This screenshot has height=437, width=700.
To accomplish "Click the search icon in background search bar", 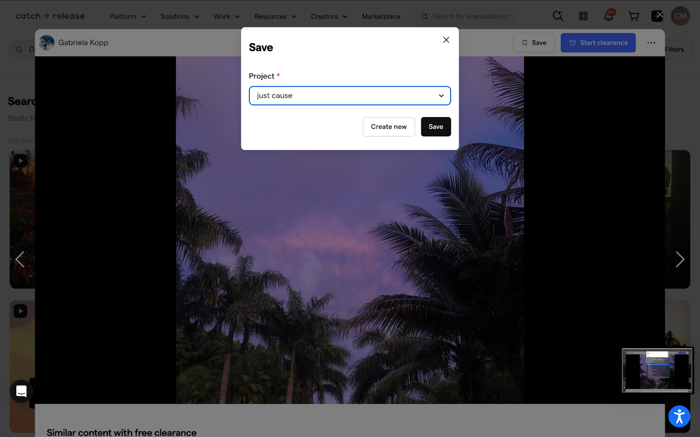I will point(19,49).
